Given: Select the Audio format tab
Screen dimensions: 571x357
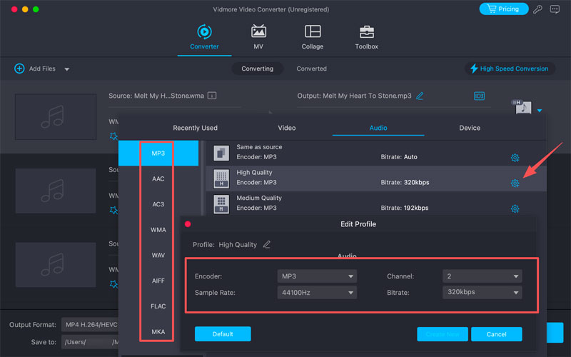Looking at the screenshot, I should [378, 128].
